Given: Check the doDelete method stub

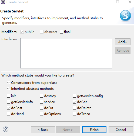Looking at the screenshot, I should [x=74, y=108].
